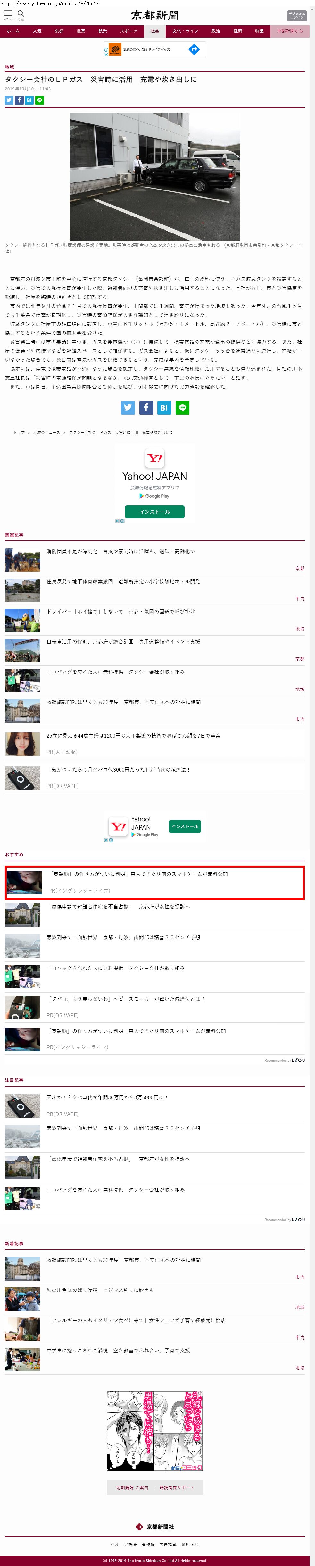Share via small Facebook icon under headline
The image size is (315, 1566).
(x=19, y=100)
